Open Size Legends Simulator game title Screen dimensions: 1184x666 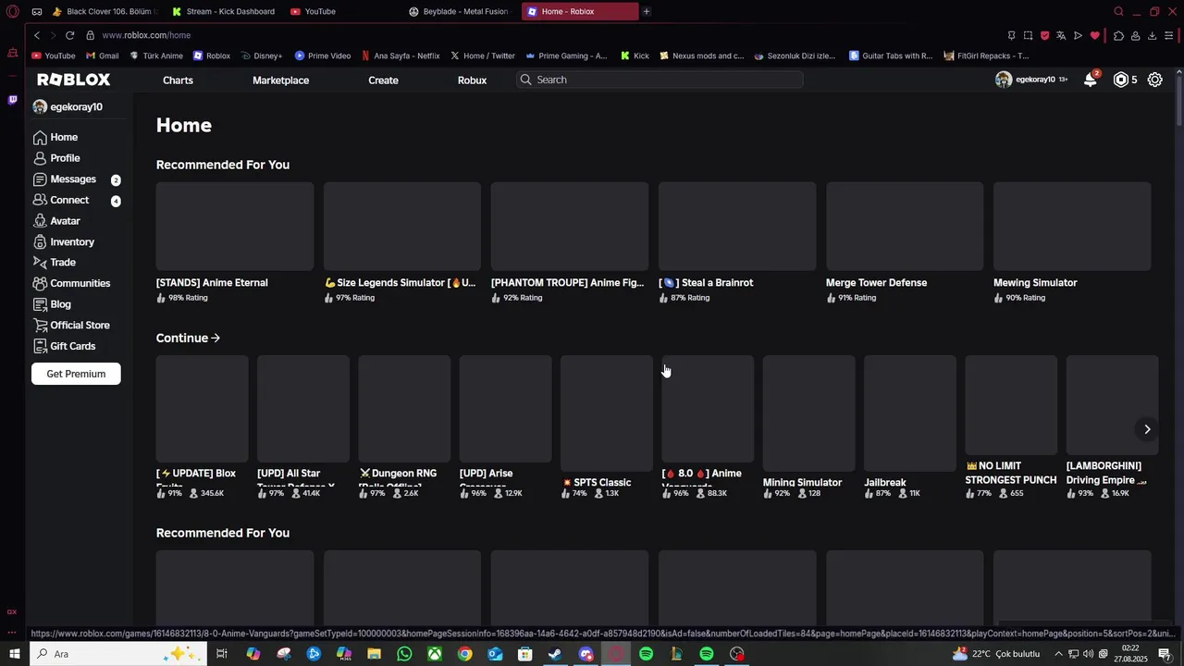(401, 283)
